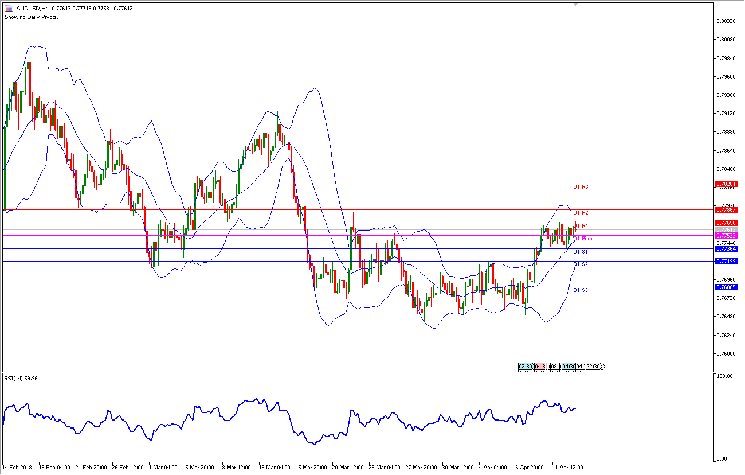Viewport: 745px width, 475px height.
Task: Click the 0.79840 price scale label
Action: tap(726, 58)
